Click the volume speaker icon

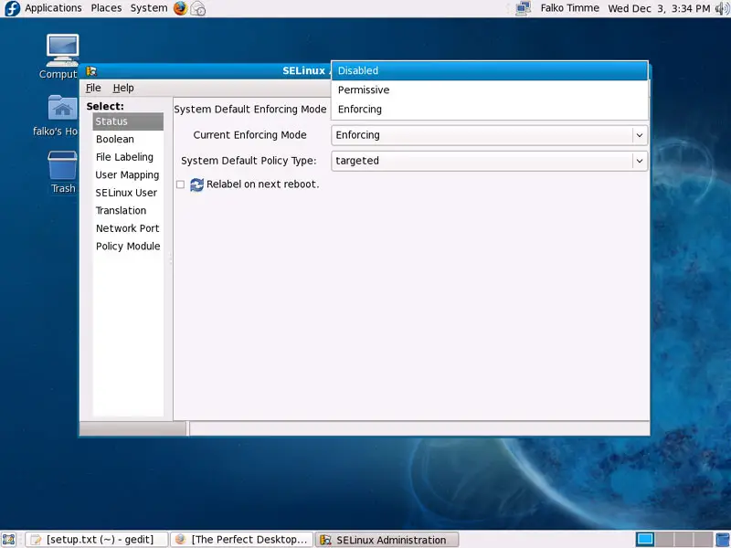pos(722,8)
